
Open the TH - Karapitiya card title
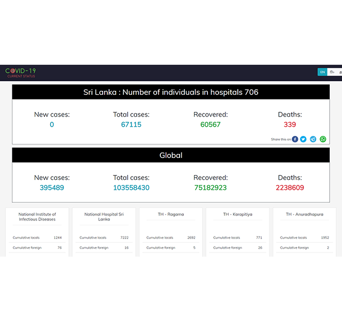point(237,214)
